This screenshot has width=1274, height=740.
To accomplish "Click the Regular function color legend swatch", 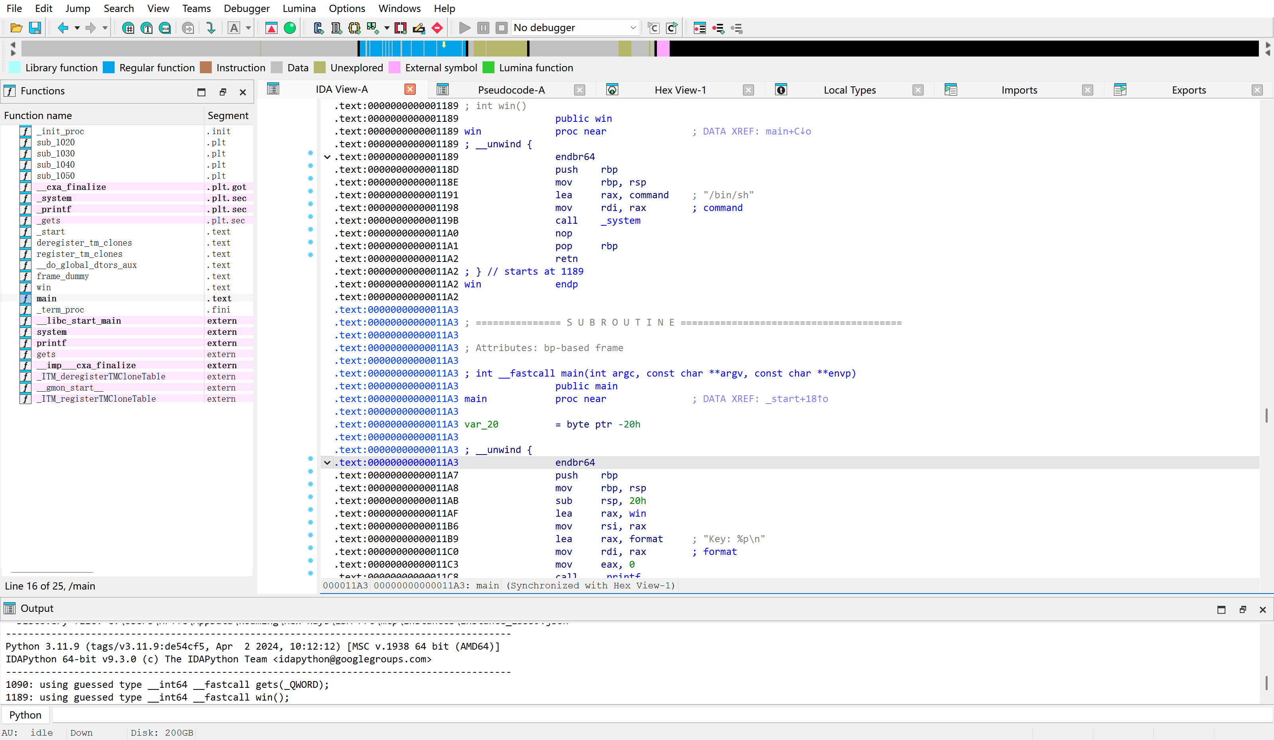I will click(109, 68).
